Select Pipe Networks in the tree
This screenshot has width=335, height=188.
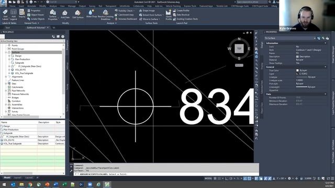tap(18, 90)
